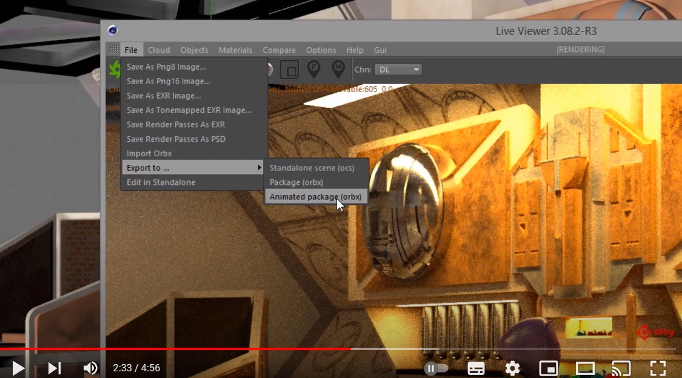Open the File menu
This screenshot has width=682, height=378.
pyautogui.click(x=131, y=50)
